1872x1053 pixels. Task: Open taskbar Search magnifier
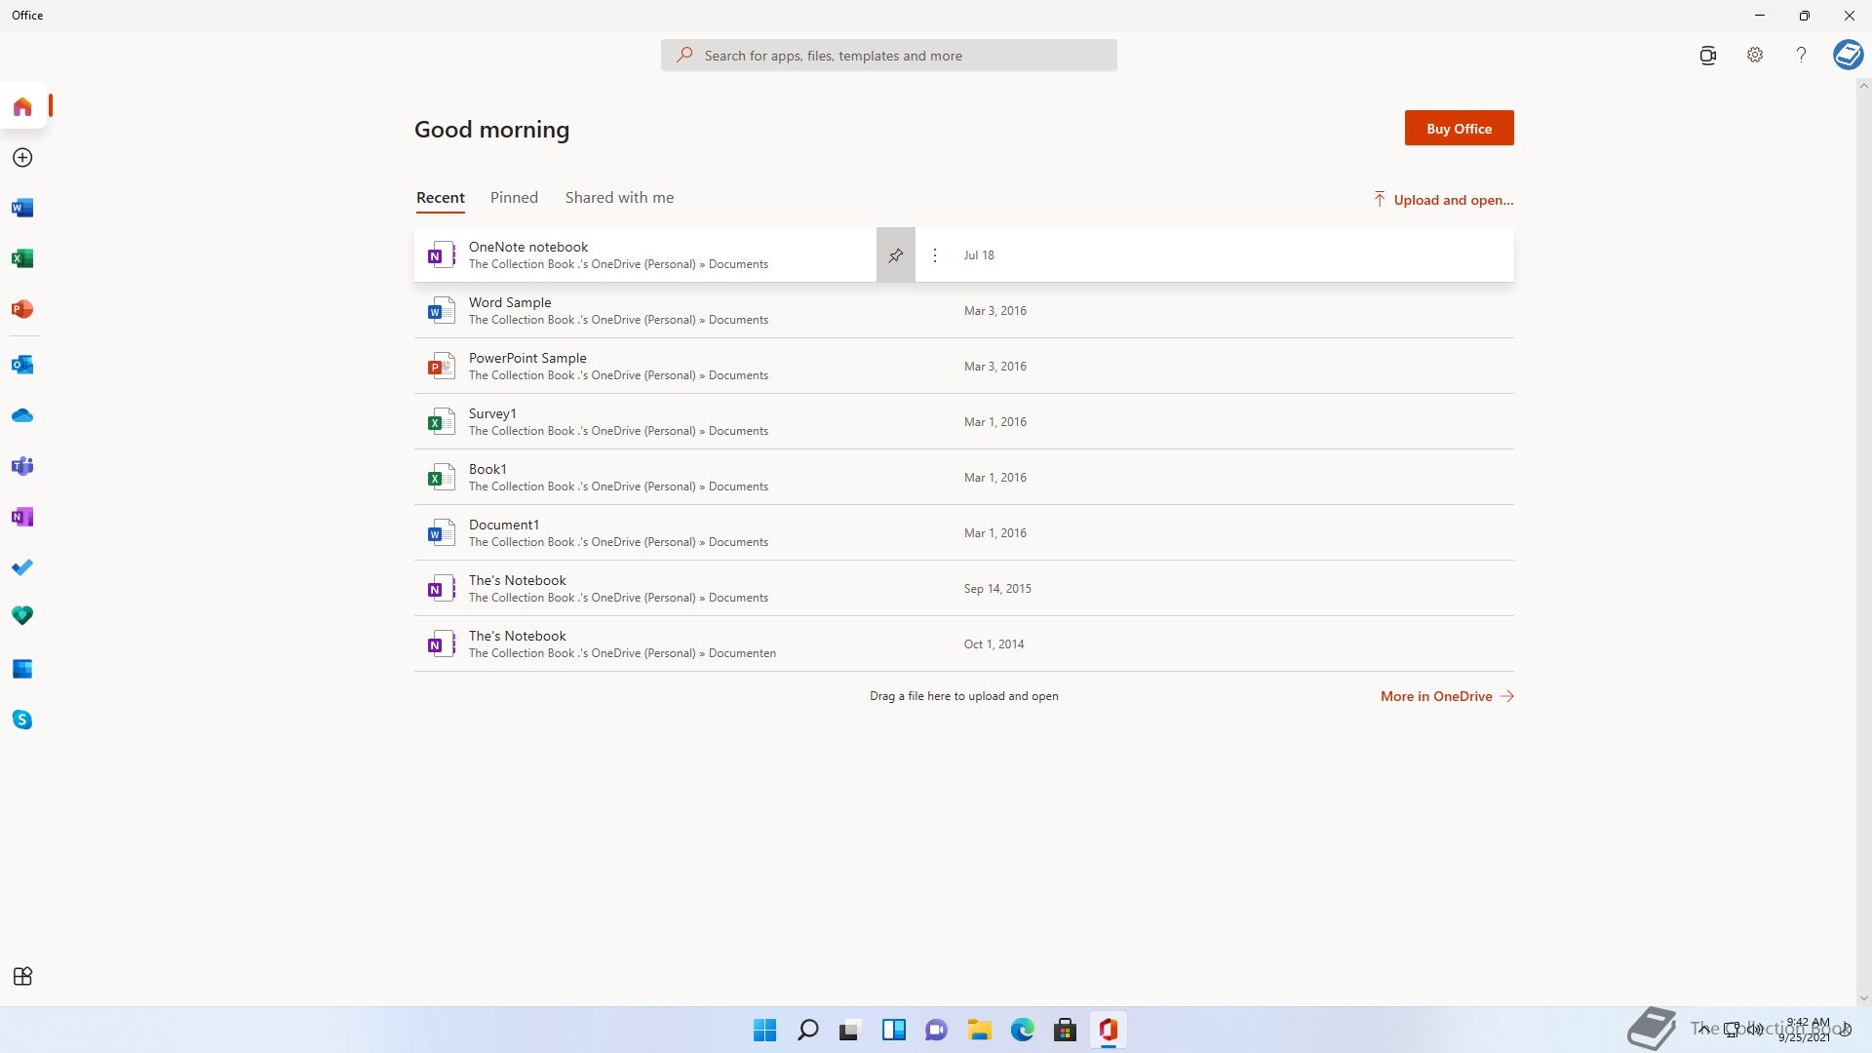tap(807, 1030)
